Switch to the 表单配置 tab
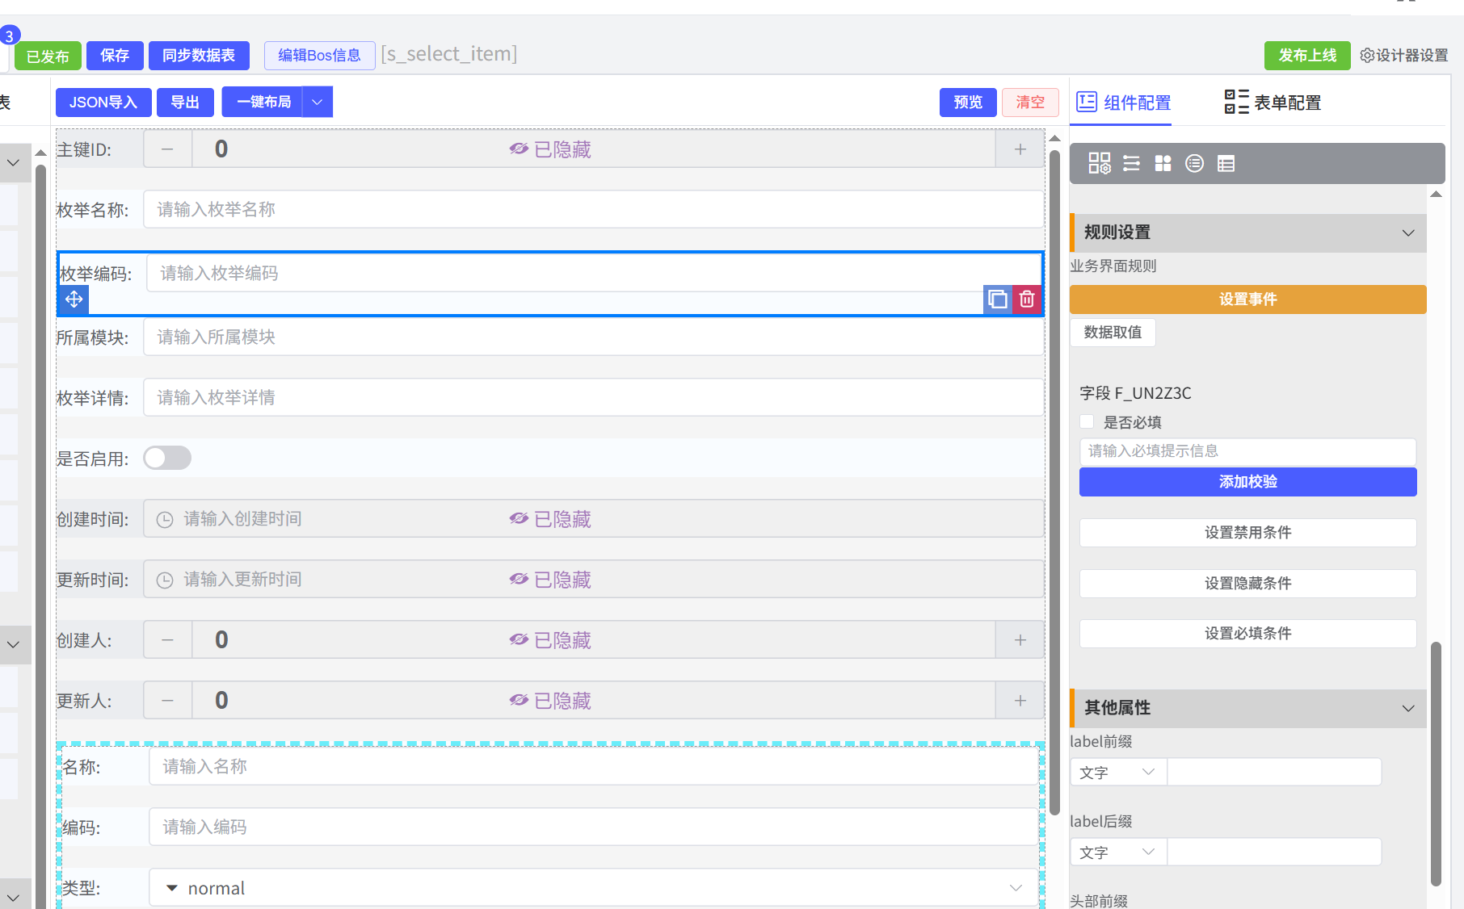The height and width of the screenshot is (909, 1464). point(1273,103)
